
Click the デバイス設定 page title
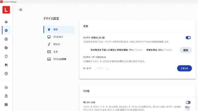tap(51, 18)
